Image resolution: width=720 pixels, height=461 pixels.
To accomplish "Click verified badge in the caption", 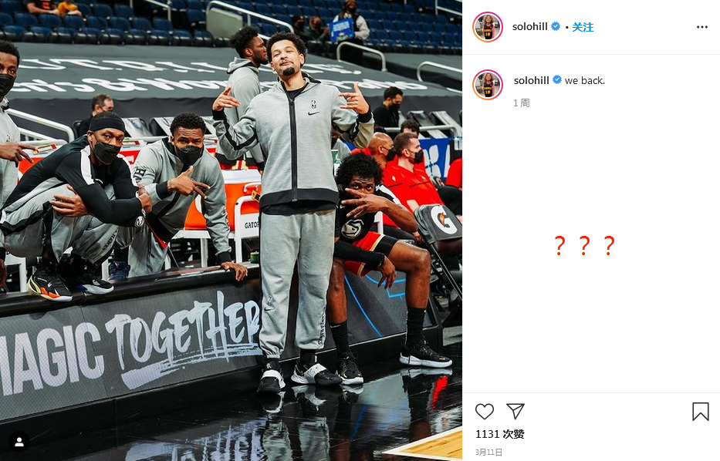I will [x=557, y=80].
